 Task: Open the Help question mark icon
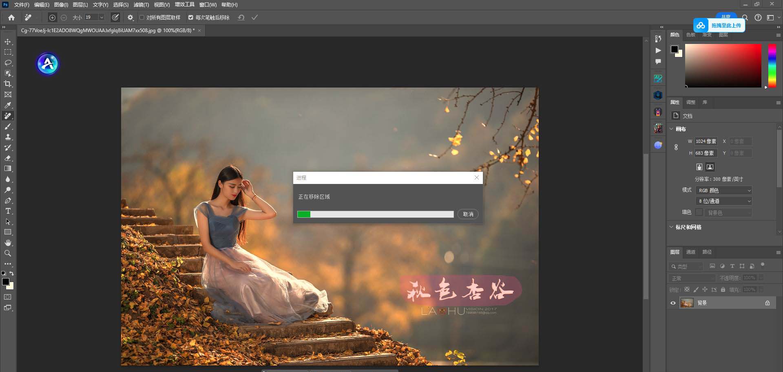tap(758, 18)
